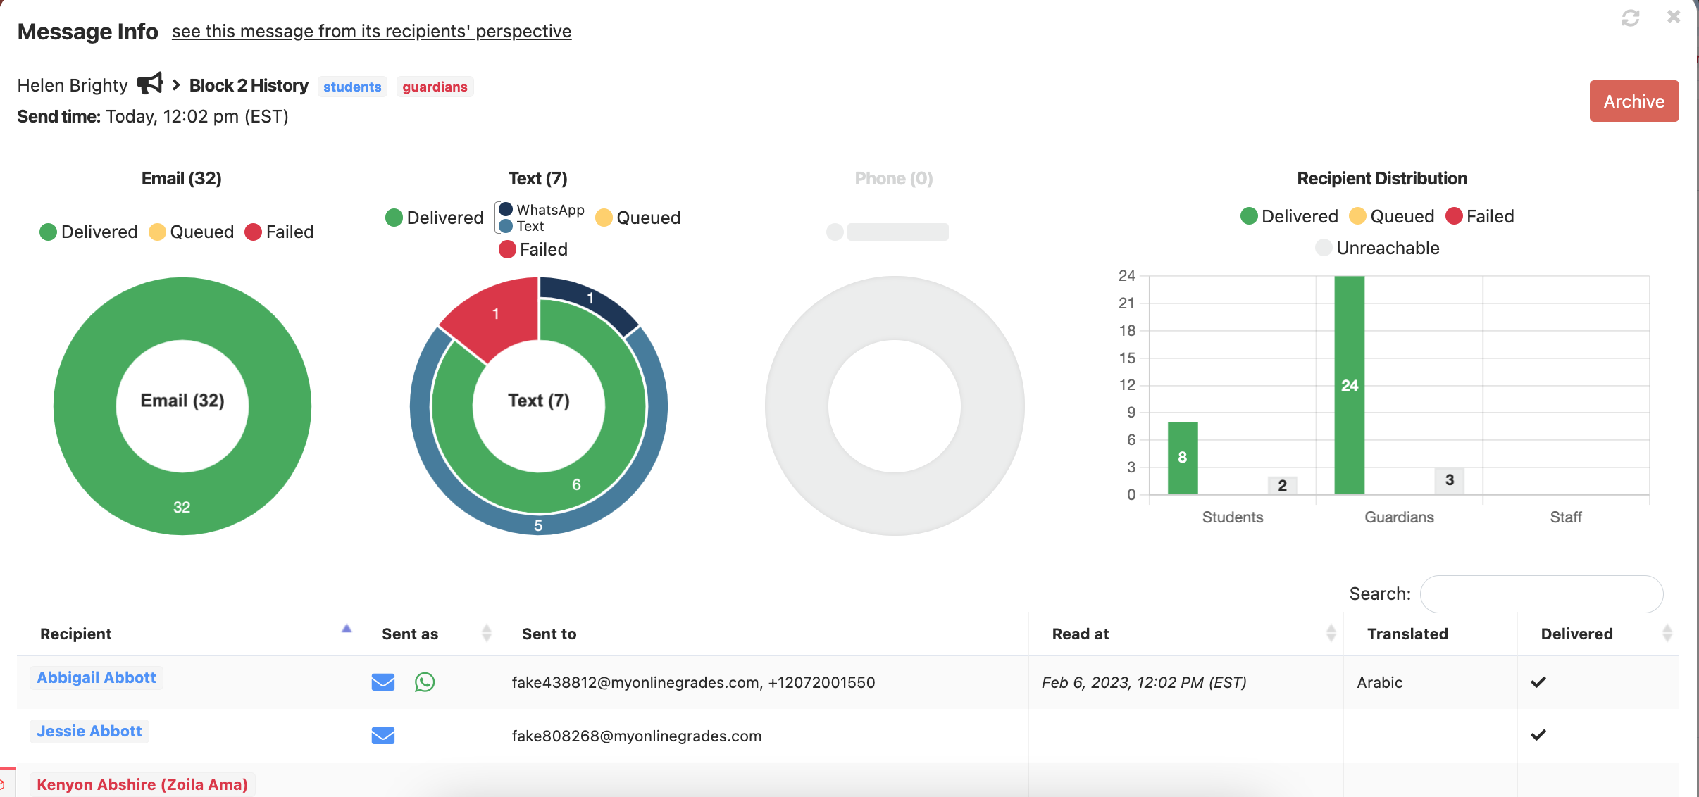Image resolution: width=1699 pixels, height=797 pixels.
Task: Click the guardians tag
Action: pyautogui.click(x=435, y=87)
